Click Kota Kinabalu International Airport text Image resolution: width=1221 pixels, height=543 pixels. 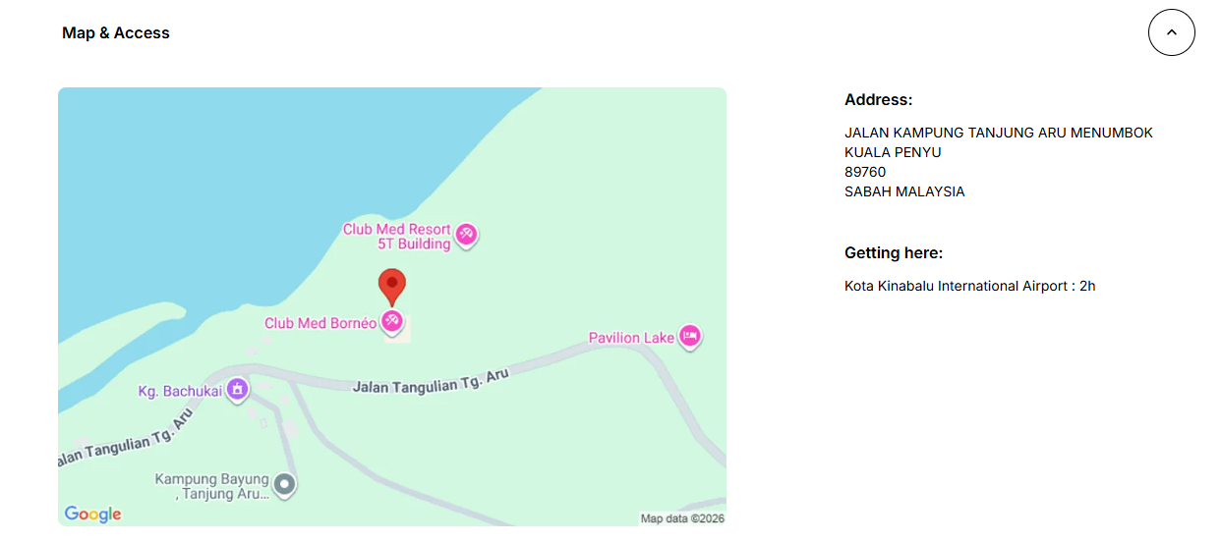point(957,286)
